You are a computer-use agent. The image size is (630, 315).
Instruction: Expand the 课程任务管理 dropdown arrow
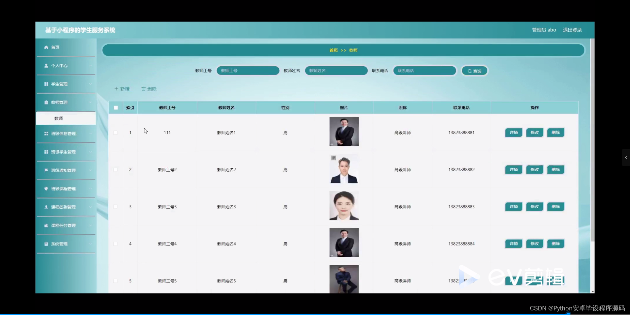click(x=91, y=225)
